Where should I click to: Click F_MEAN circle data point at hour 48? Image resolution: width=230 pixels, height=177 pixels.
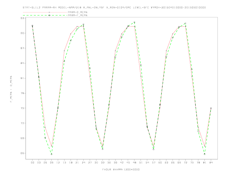click(x=134, y=22)
